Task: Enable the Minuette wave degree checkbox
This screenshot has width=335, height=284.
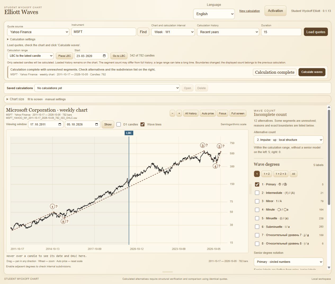Action: (x=257, y=218)
